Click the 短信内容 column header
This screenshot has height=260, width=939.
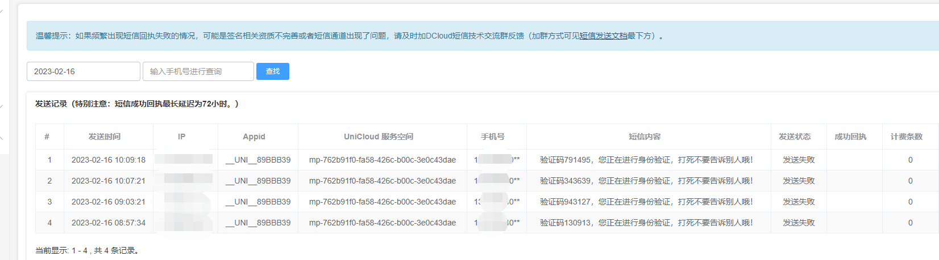[645, 137]
